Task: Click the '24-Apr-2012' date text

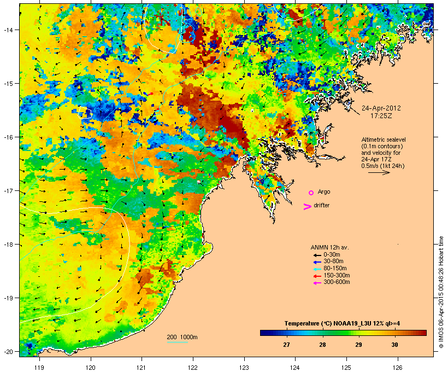Action: tap(381, 108)
